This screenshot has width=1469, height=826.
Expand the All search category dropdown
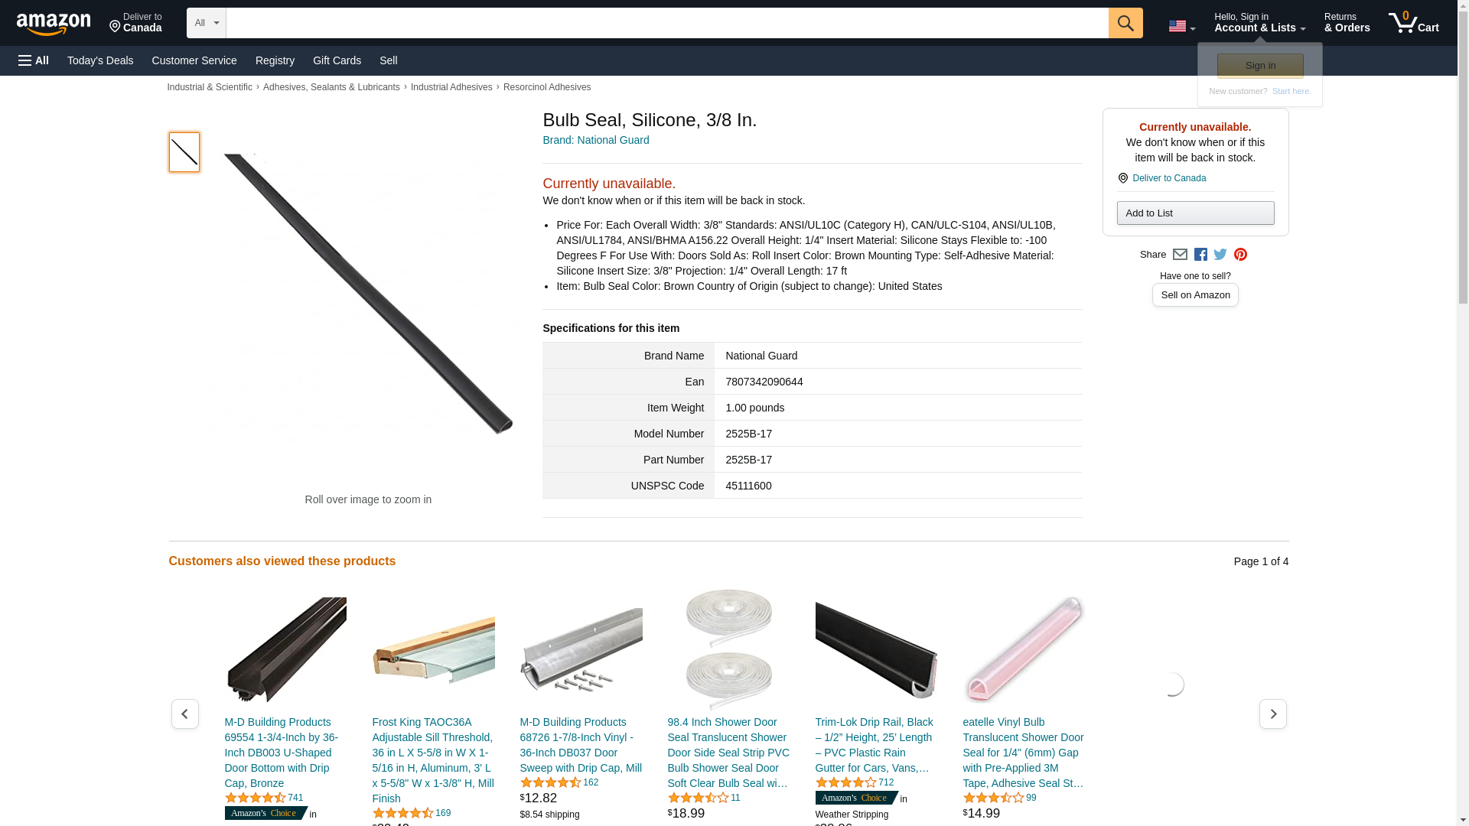(206, 23)
